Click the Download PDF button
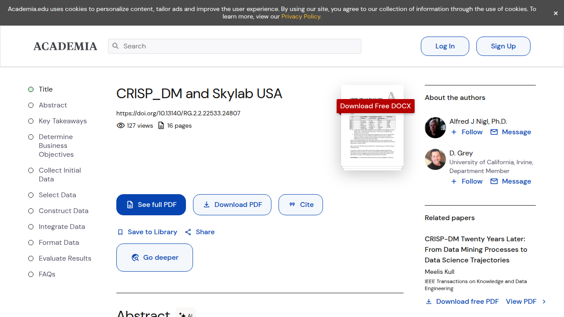The height and width of the screenshot is (317, 564). click(232, 205)
